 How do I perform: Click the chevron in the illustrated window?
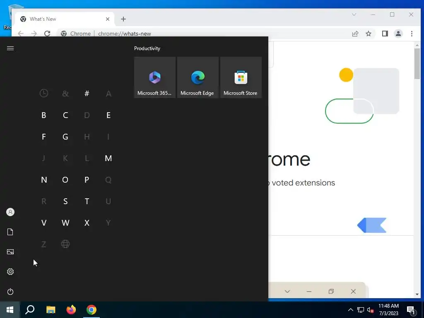coord(287,291)
